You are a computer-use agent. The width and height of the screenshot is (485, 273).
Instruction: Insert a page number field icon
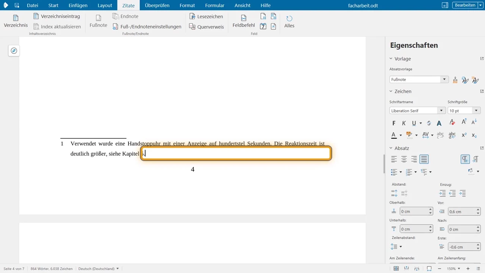tap(263, 16)
